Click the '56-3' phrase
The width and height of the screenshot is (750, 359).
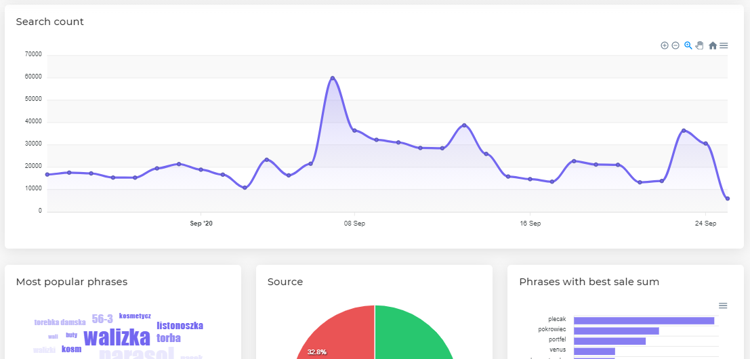pos(102,319)
